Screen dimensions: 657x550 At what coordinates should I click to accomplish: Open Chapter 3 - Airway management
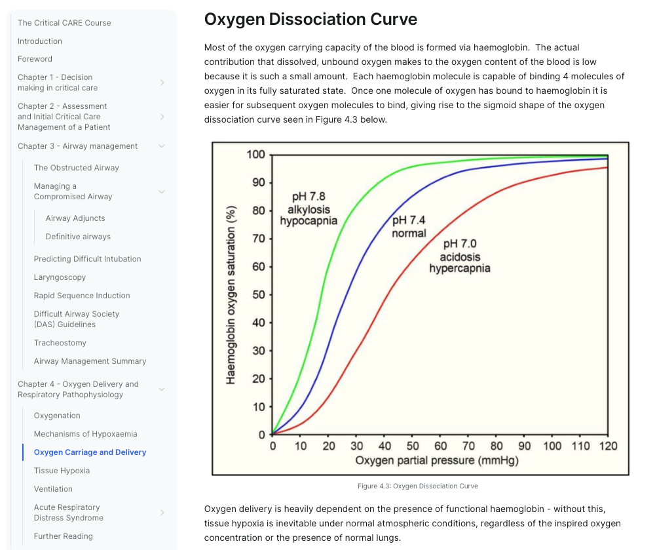point(77,146)
